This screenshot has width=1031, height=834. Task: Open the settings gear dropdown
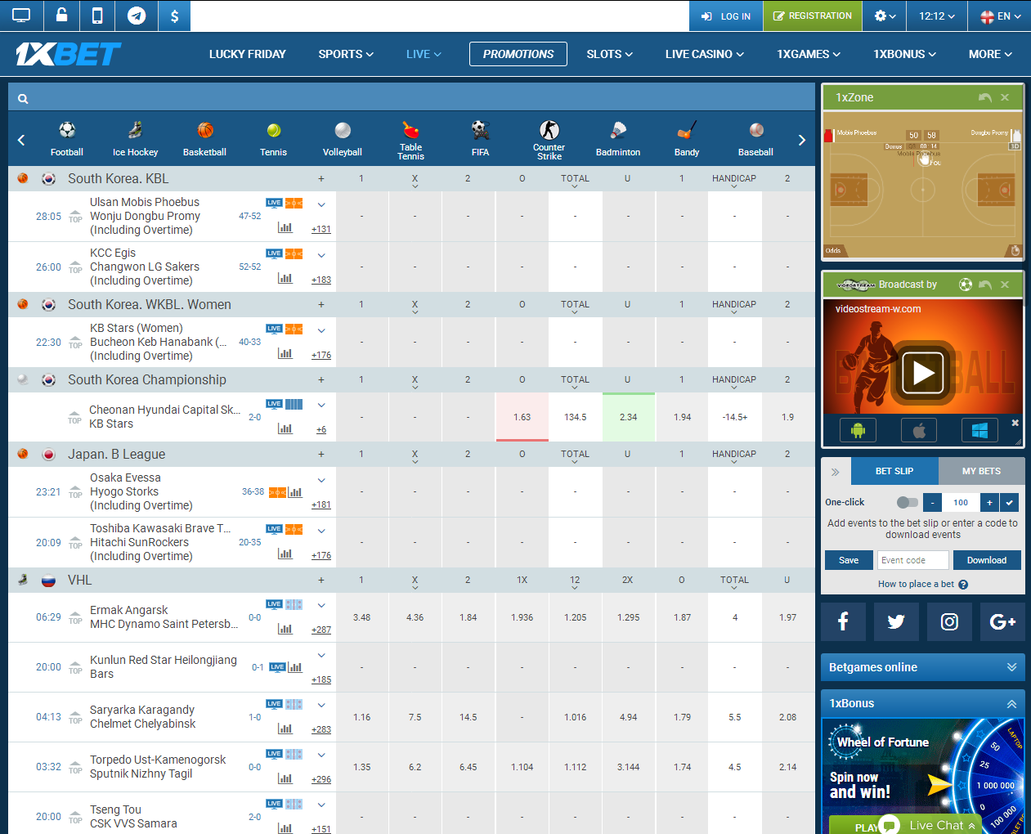[885, 16]
